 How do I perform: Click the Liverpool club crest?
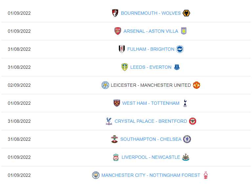pyautogui.click(x=115, y=157)
